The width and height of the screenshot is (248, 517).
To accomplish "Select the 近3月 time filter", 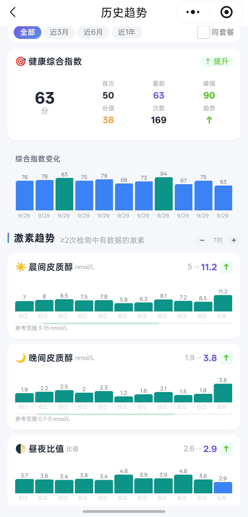I will tap(59, 32).
